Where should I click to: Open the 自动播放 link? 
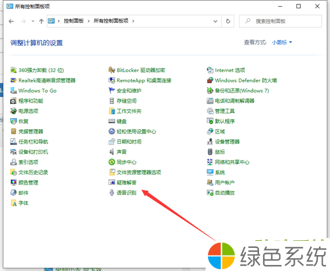[225, 193]
